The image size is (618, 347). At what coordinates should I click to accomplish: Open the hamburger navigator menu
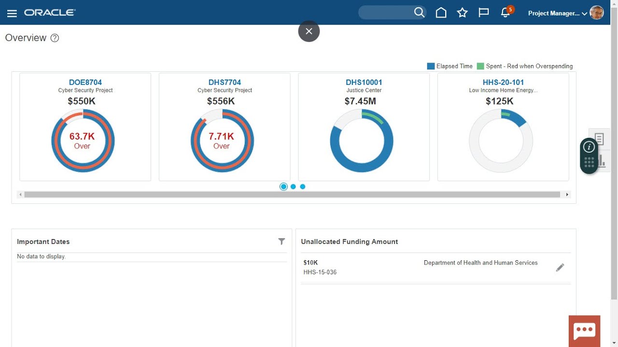click(12, 13)
